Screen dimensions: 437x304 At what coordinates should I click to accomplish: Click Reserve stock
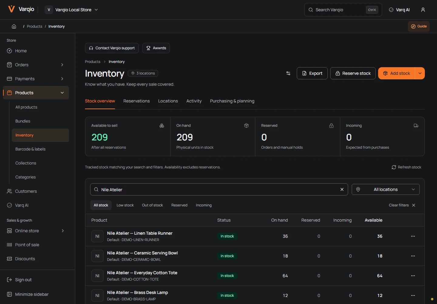(353, 73)
